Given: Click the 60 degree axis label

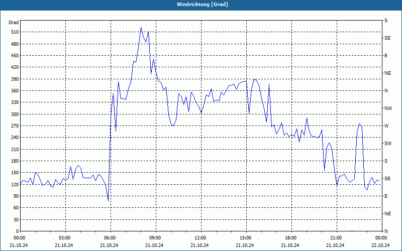Looking at the screenshot, I should tap(16, 208).
